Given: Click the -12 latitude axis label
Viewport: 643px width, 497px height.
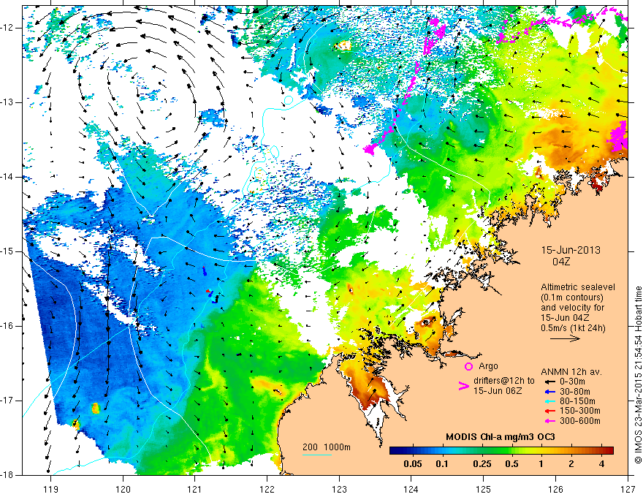Looking at the screenshot, I should tap(7, 28).
